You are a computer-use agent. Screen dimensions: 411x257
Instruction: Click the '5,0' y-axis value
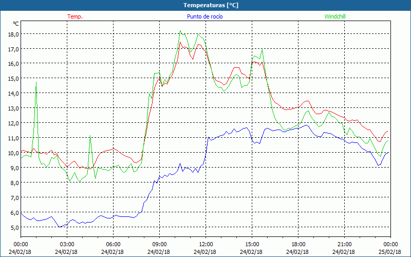point(15,228)
